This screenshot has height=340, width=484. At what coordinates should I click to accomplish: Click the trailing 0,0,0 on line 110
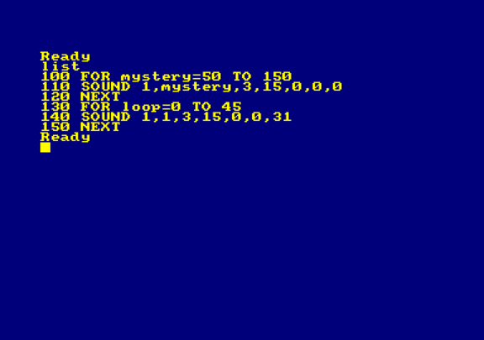pos(317,86)
